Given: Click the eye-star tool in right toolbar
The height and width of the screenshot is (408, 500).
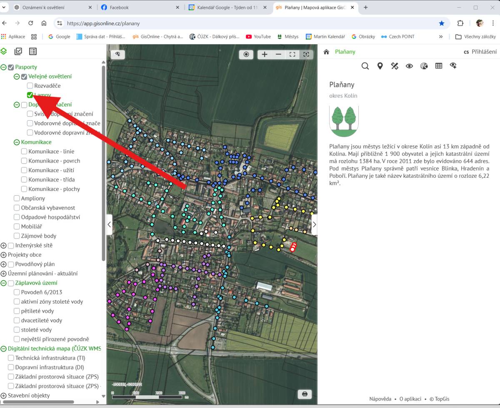Looking at the screenshot, I should (453, 66).
